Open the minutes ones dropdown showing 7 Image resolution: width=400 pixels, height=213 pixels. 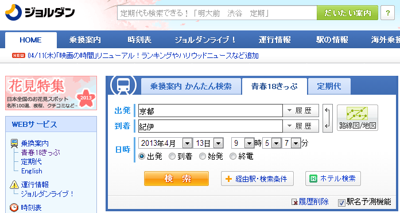click(x=292, y=143)
